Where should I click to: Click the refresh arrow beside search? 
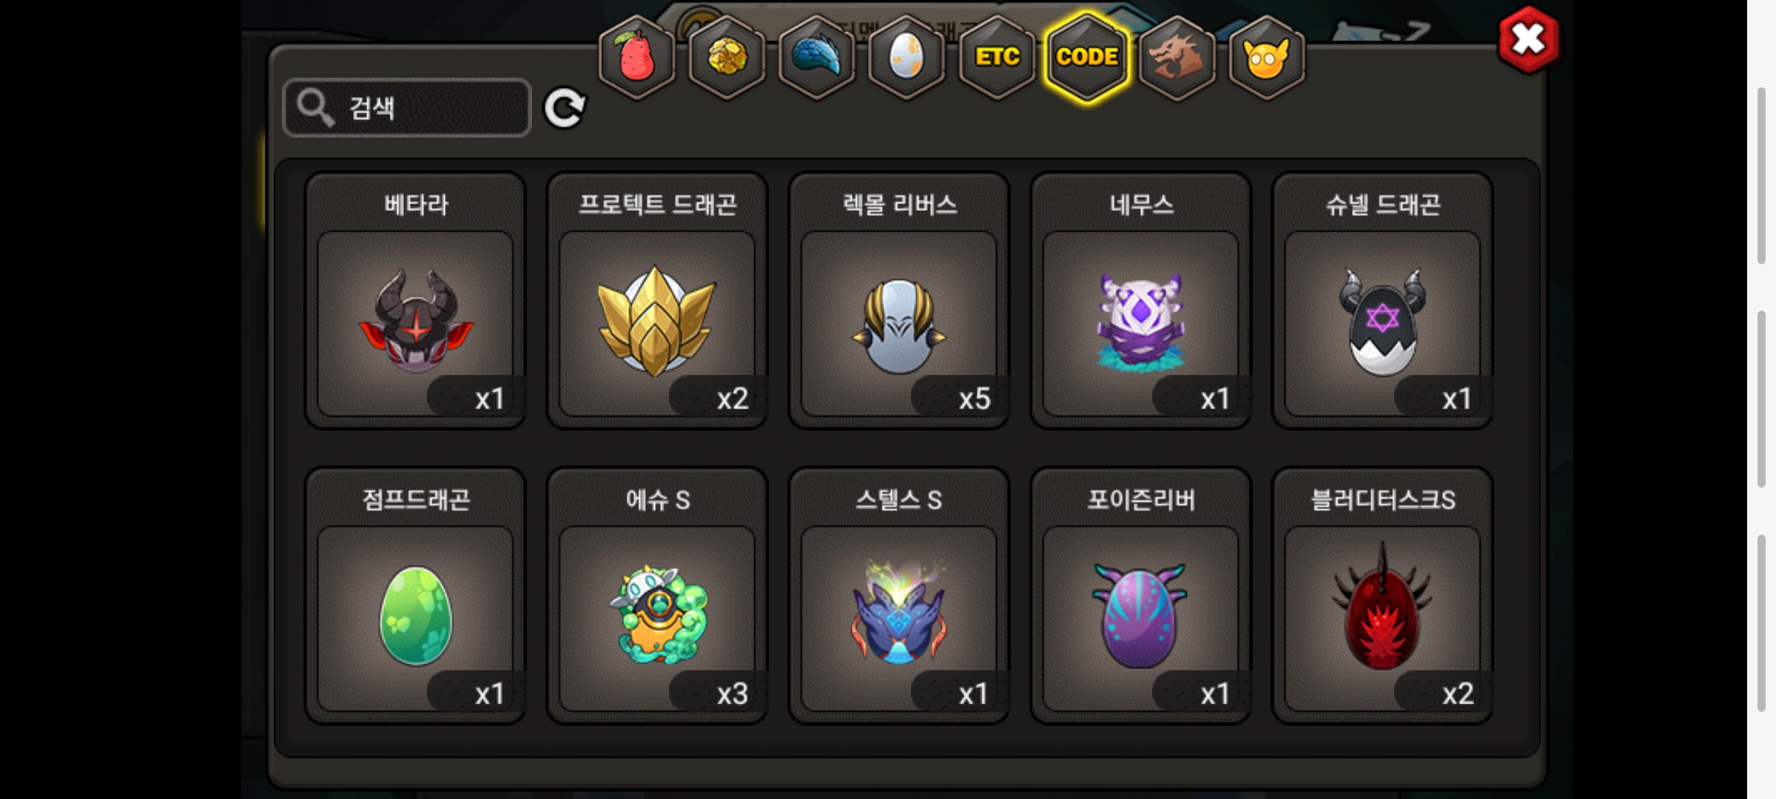coord(565,109)
